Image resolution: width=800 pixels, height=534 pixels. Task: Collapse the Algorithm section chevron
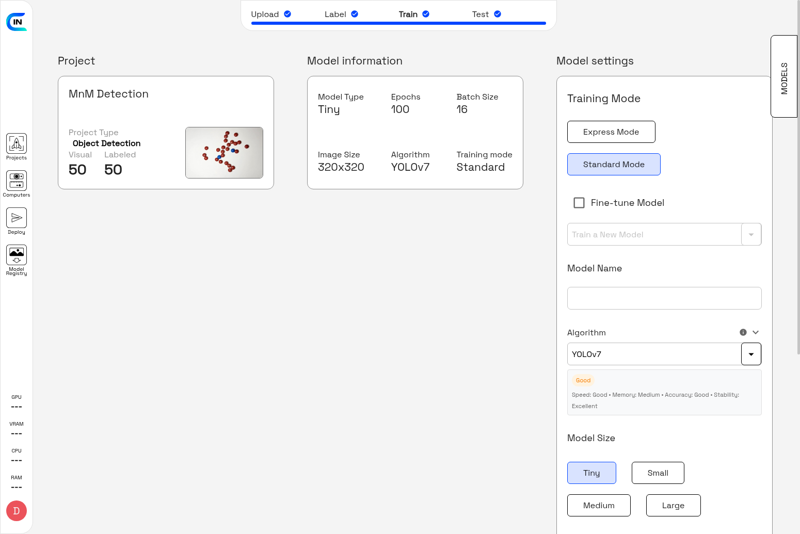(x=756, y=332)
